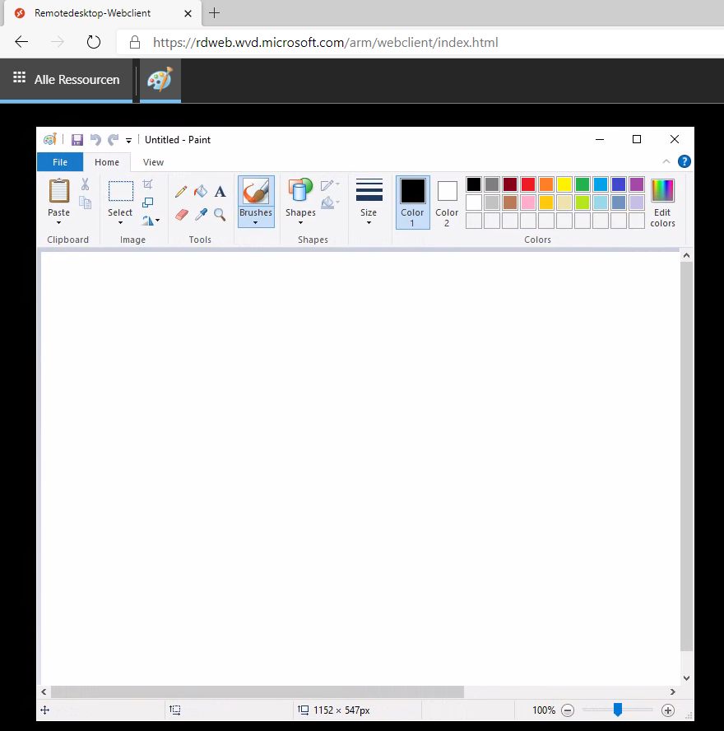724x731 pixels.
Task: Click the Remotedesktop-Webclient browser tab
Action: [103, 13]
